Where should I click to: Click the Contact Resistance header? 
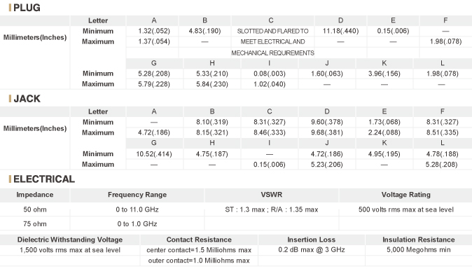pos(199,240)
